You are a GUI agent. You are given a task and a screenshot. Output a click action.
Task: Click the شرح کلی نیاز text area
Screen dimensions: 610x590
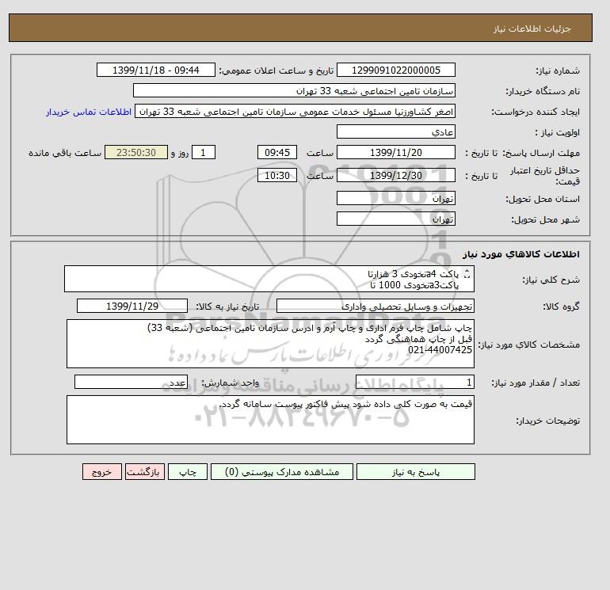click(269, 279)
